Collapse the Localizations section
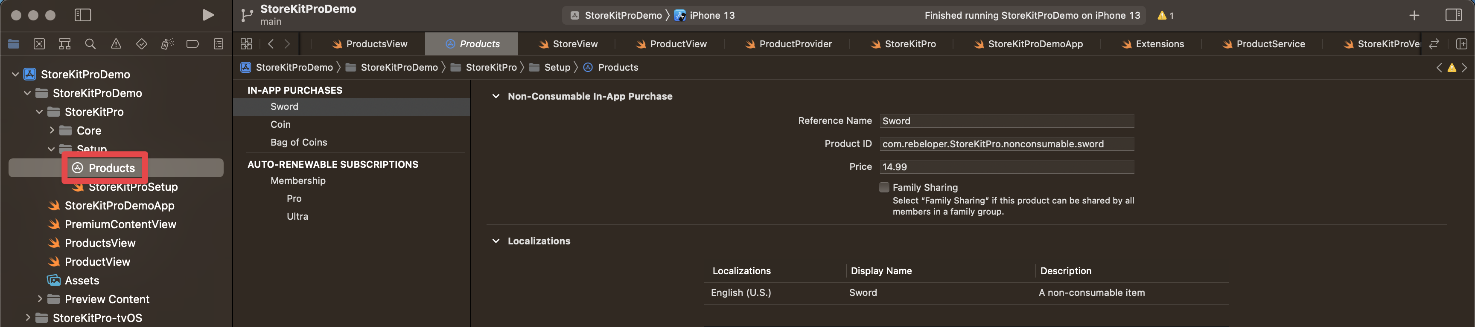Screen dimensions: 1475x327 coord(496,241)
